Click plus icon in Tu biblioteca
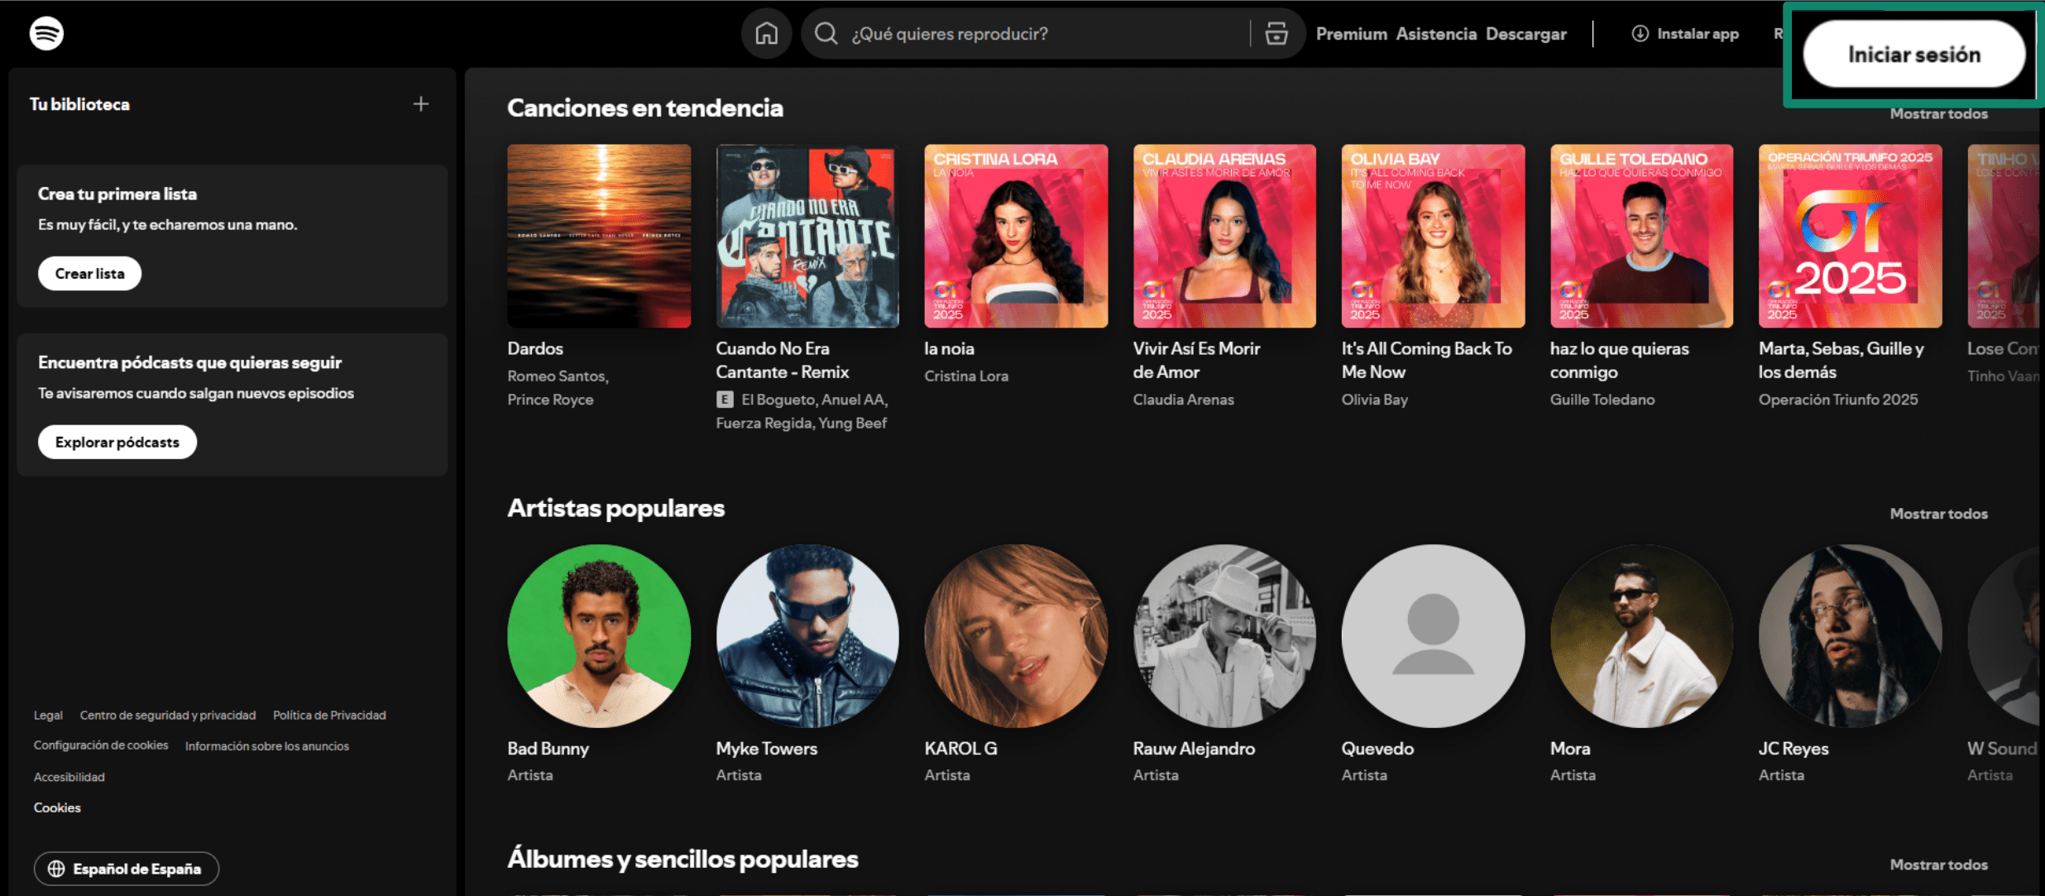This screenshot has width=2045, height=896. point(421,104)
